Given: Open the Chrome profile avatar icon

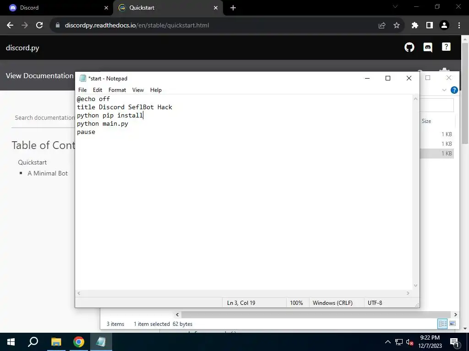Looking at the screenshot, I should point(444,26).
